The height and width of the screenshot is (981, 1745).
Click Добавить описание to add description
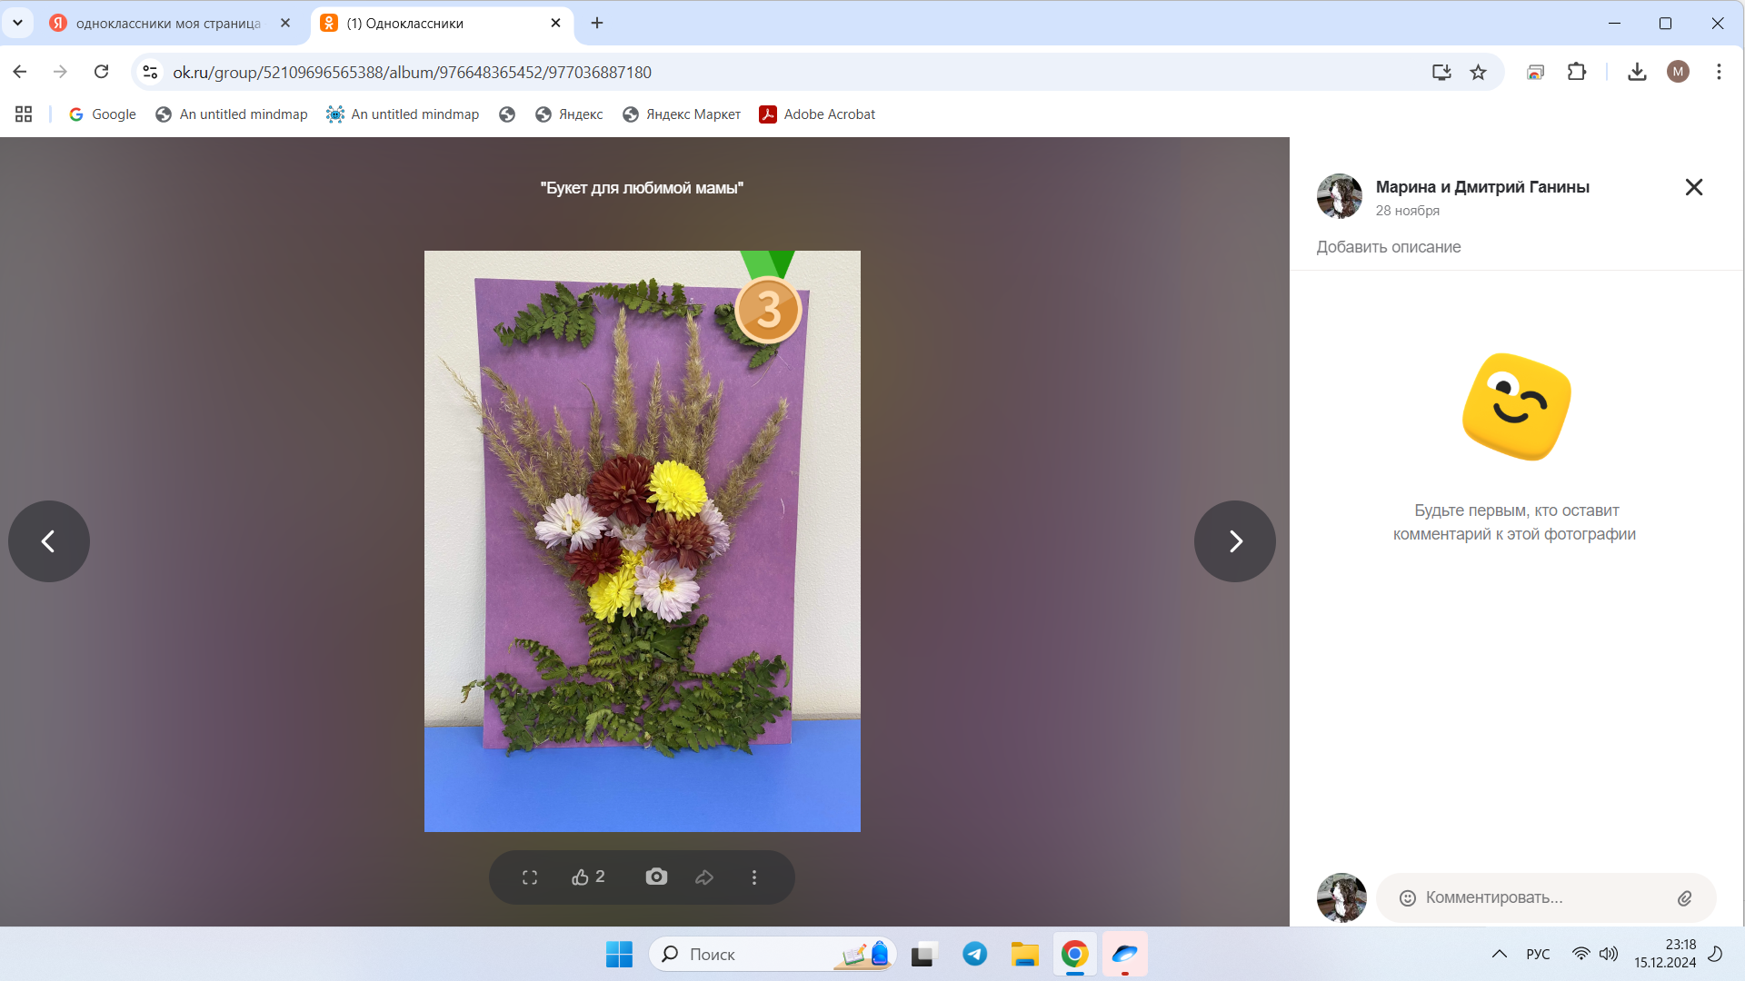click(1389, 247)
